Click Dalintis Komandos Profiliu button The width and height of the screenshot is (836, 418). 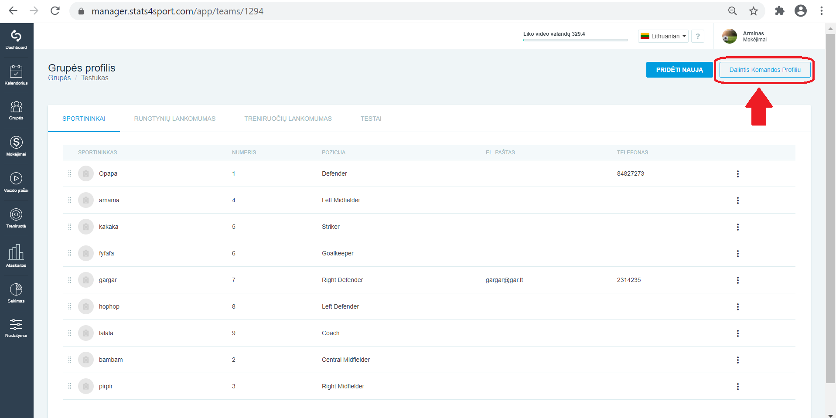tap(765, 70)
